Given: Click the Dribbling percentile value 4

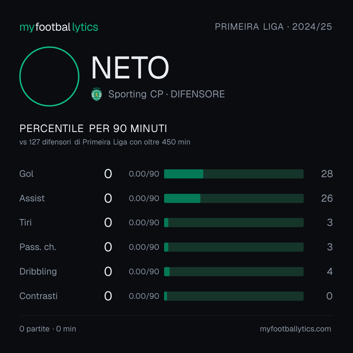Looking at the screenshot, I should 330,272.
